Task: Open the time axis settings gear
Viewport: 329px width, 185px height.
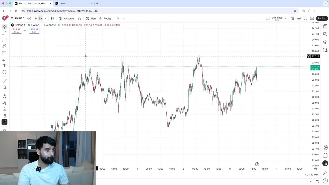Action: 315,169
